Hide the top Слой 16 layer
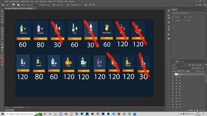Viewport: 207px width, 116px height. pos(172,74)
